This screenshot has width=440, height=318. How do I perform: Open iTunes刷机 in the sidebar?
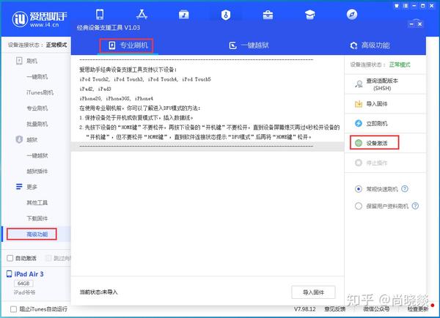tap(40, 92)
